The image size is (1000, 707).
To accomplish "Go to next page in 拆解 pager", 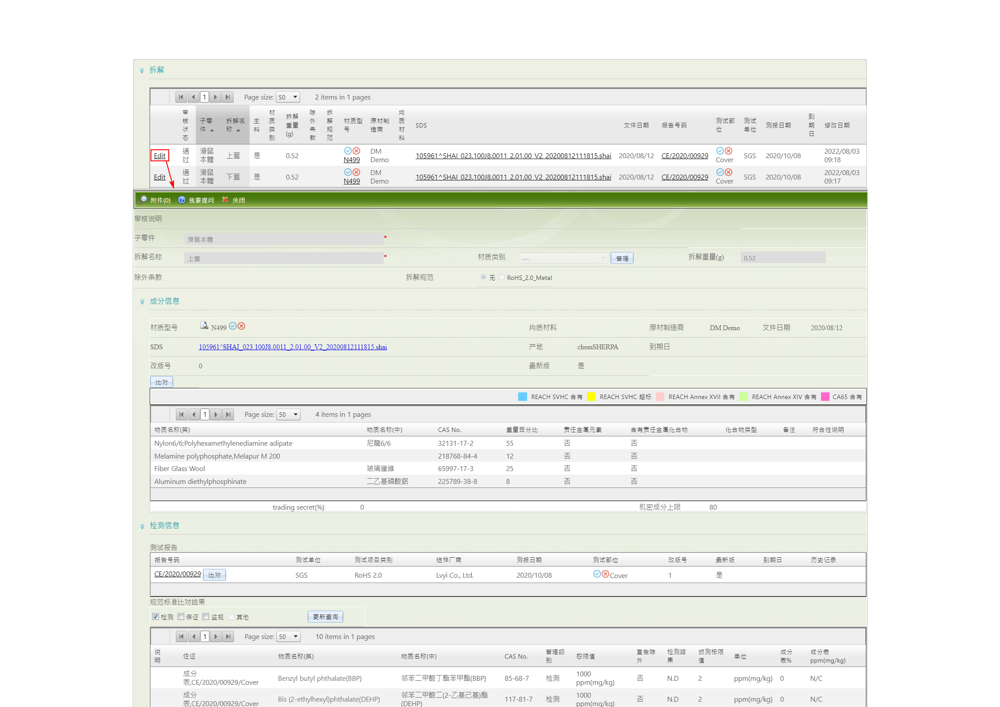I will pos(215,97).
